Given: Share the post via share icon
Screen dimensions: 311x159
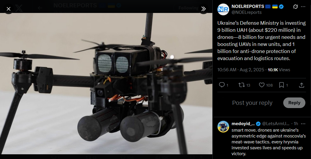Looking at the screenshot, I should pyautogui.click(x=302, y=85).
